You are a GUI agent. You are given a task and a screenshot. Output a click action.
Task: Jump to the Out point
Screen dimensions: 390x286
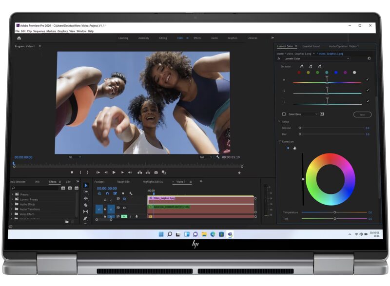[130, 172]
